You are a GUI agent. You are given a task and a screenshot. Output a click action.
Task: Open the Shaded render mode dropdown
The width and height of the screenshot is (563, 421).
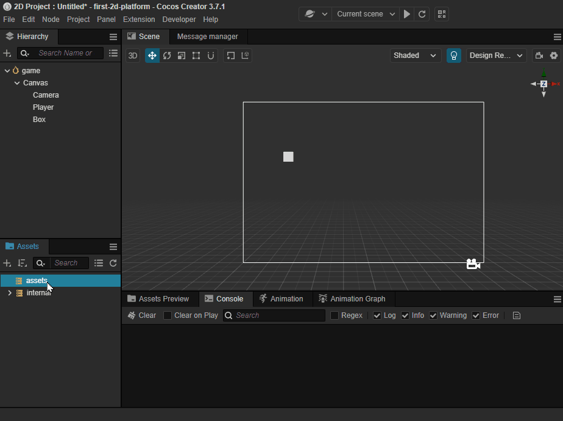tap(416, 56)
